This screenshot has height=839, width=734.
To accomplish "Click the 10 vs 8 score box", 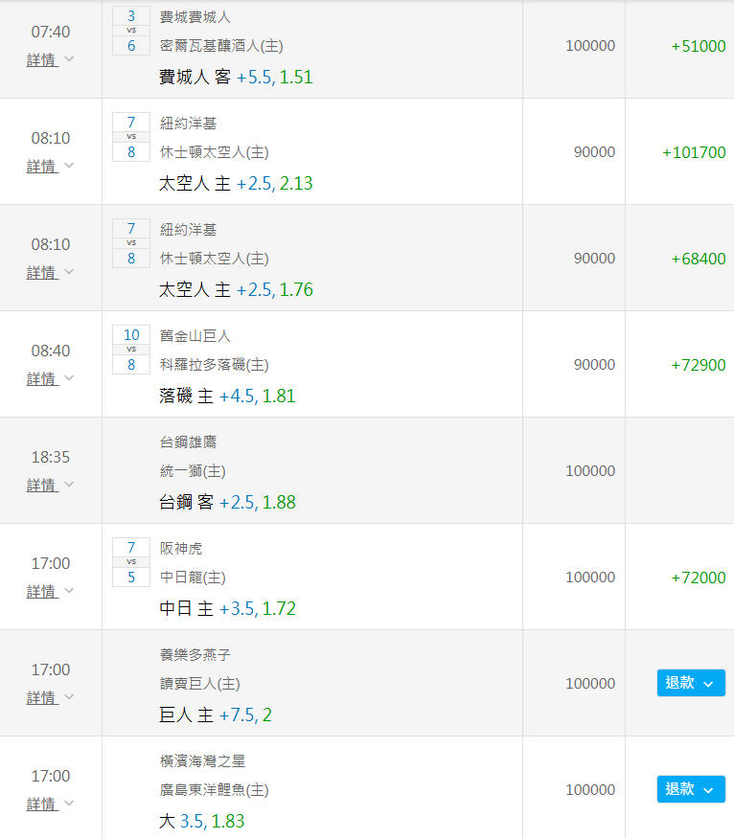I will click(x=131, y=350).
